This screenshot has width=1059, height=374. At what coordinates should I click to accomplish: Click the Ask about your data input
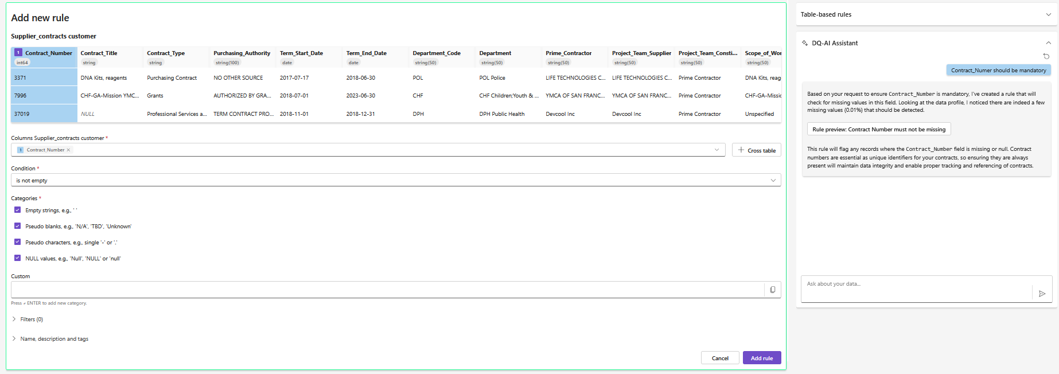coord(915,288)
